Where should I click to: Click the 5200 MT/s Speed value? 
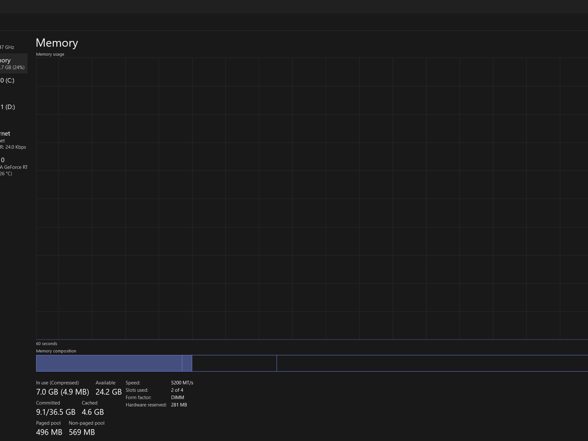(182, 383)
